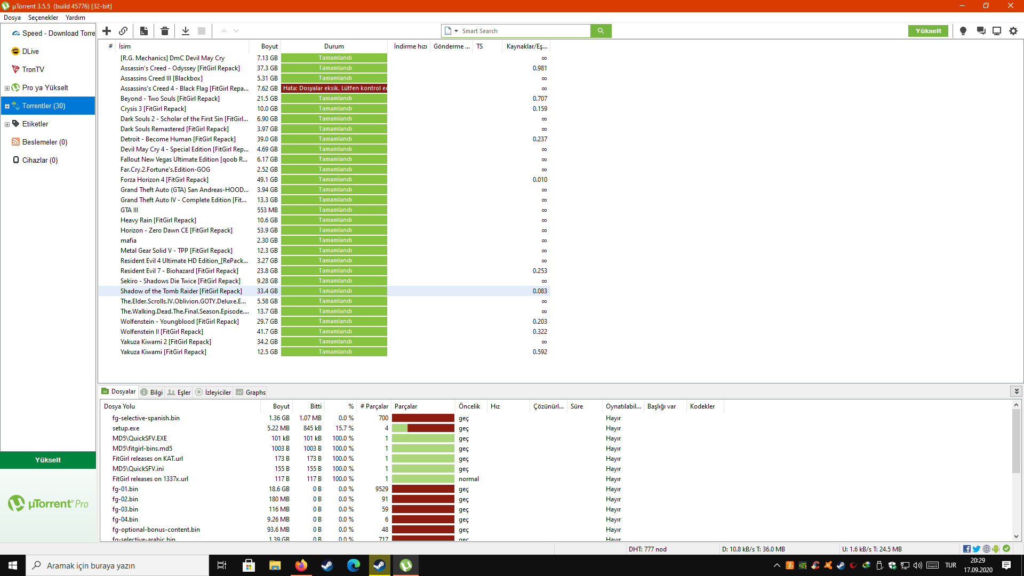
Task: Collapse the detail pane chevron button
Action: click(x=1016, y=391)
